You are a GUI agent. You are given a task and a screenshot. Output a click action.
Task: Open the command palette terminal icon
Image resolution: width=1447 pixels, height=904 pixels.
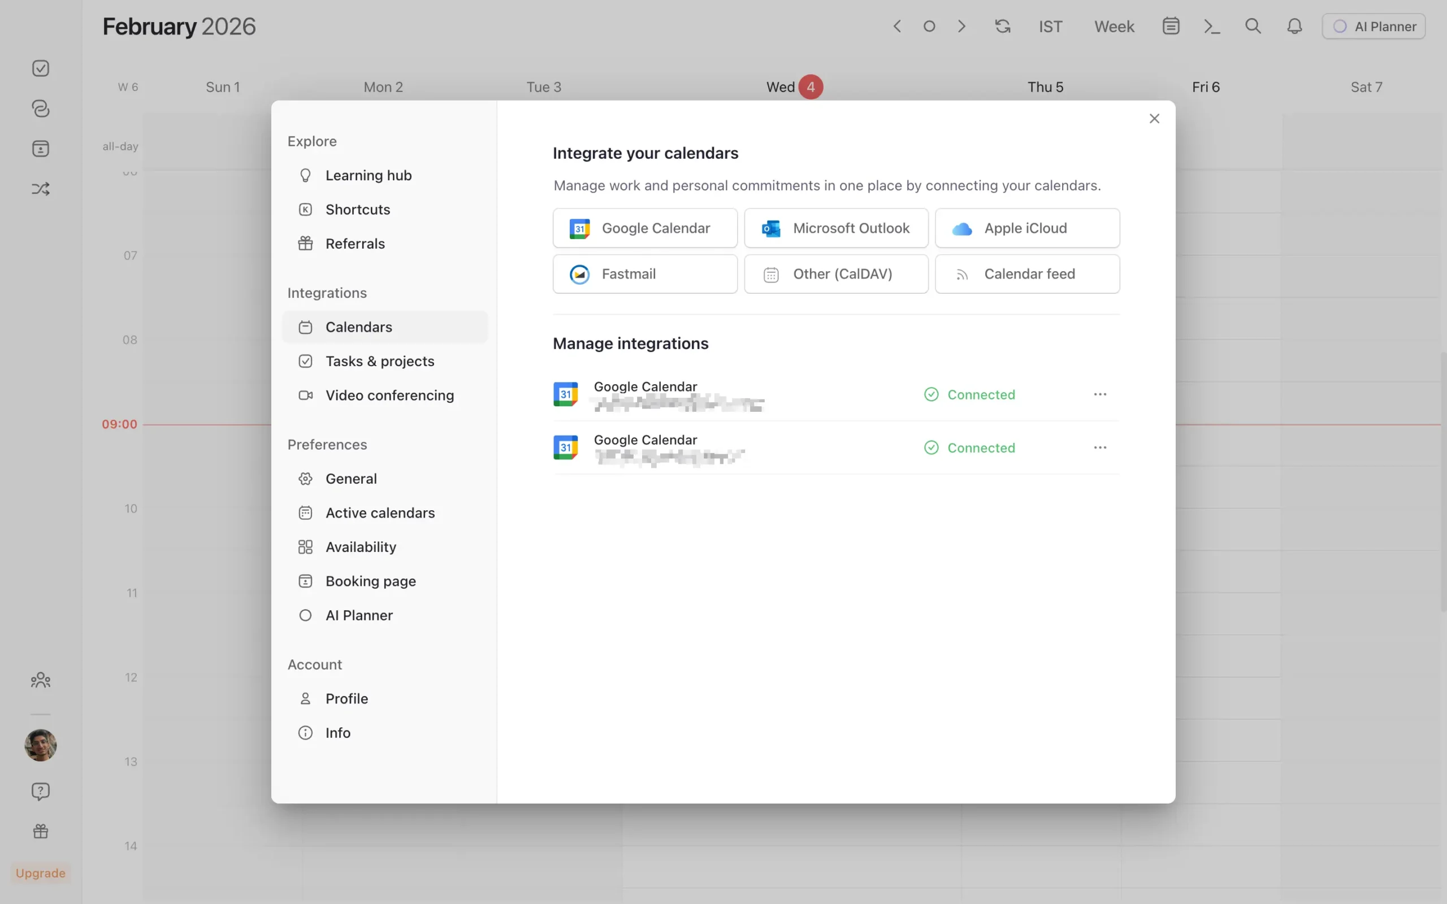(1211, 26)
